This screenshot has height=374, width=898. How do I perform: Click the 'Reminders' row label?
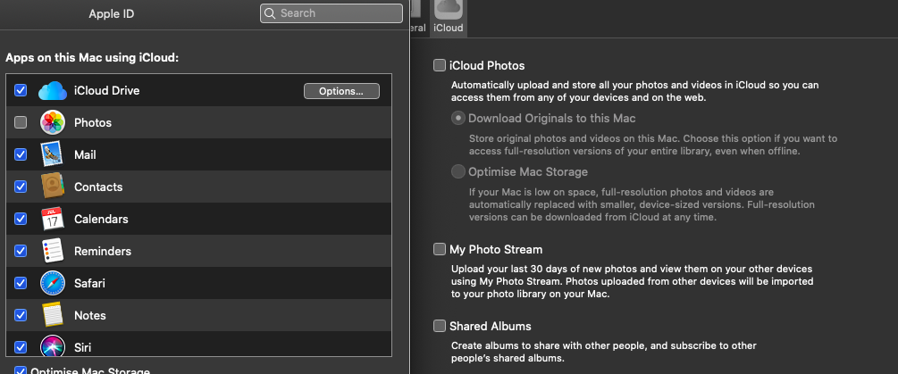click(103, 251)
